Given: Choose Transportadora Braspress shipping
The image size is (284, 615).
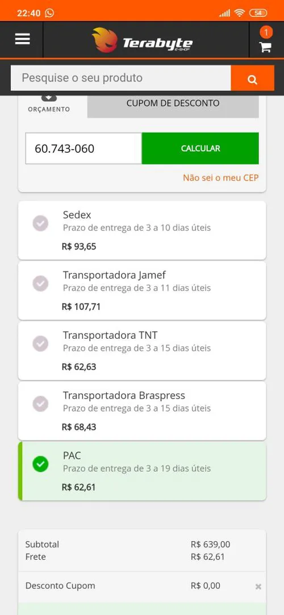Looking at the screenshot, I should point(142,411).
